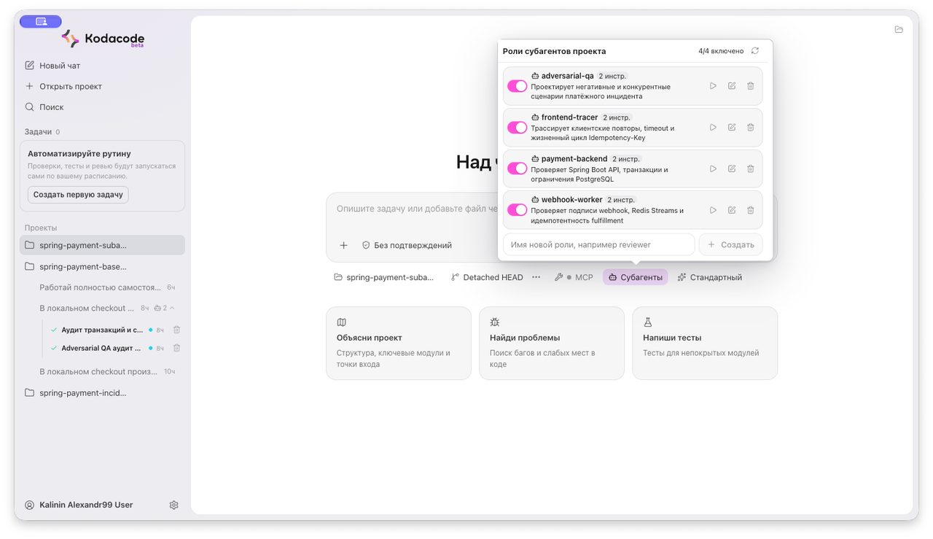Image resolution: width=933 pixels, height=539 pixels.
Task: Open the Detached HEAD branch selector
Action: [486, 277]
